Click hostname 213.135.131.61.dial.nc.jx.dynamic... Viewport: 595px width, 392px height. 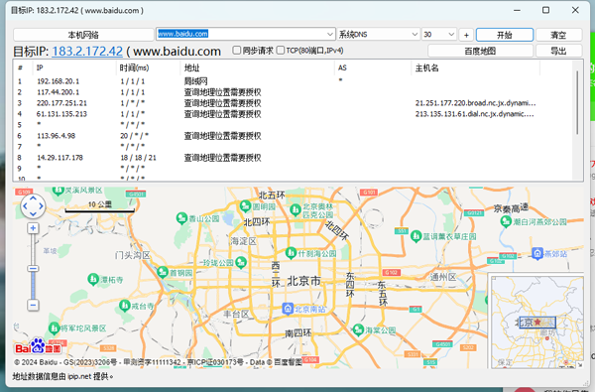click(x=475, y=114)
